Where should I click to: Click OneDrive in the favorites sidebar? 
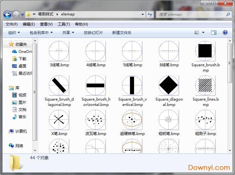tap(25, 51)
